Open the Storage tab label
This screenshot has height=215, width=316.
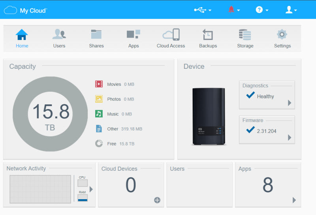[x=245, y=46]
